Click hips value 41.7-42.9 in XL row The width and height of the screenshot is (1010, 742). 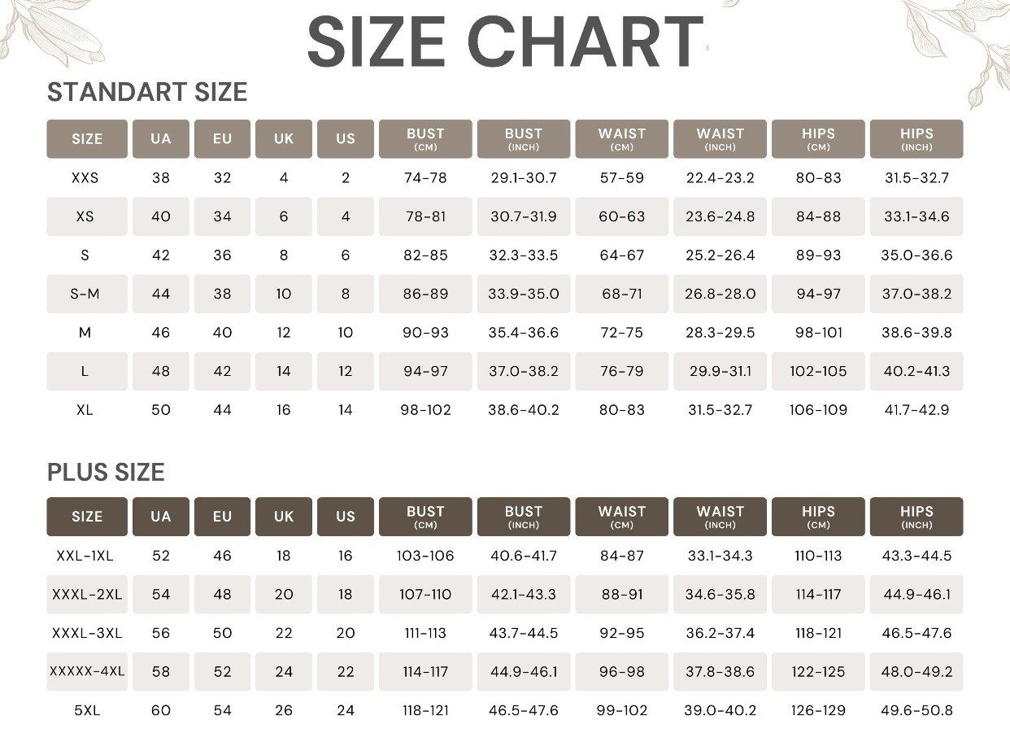tap(916, 410)
